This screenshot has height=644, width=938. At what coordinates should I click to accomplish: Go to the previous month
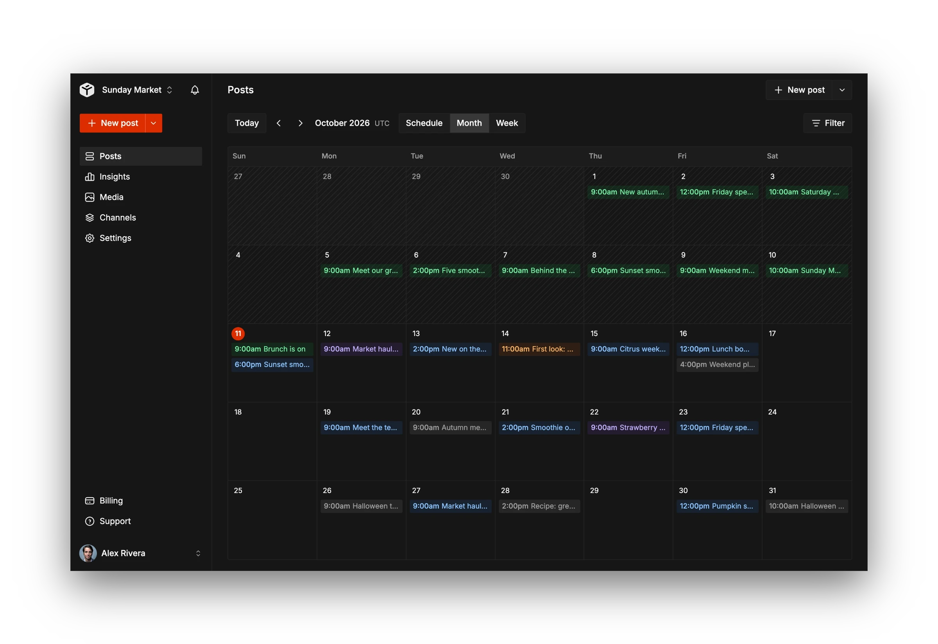(x=278, y=123)
